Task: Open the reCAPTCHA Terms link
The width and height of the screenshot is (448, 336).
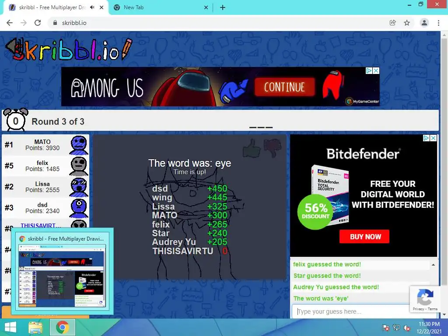Action: click(x=433, y=309)
